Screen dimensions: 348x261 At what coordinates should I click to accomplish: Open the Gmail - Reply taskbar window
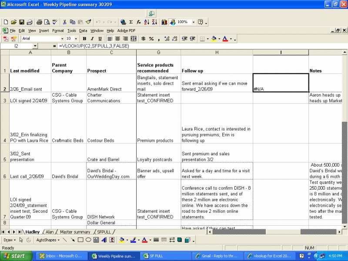point(219,256)
